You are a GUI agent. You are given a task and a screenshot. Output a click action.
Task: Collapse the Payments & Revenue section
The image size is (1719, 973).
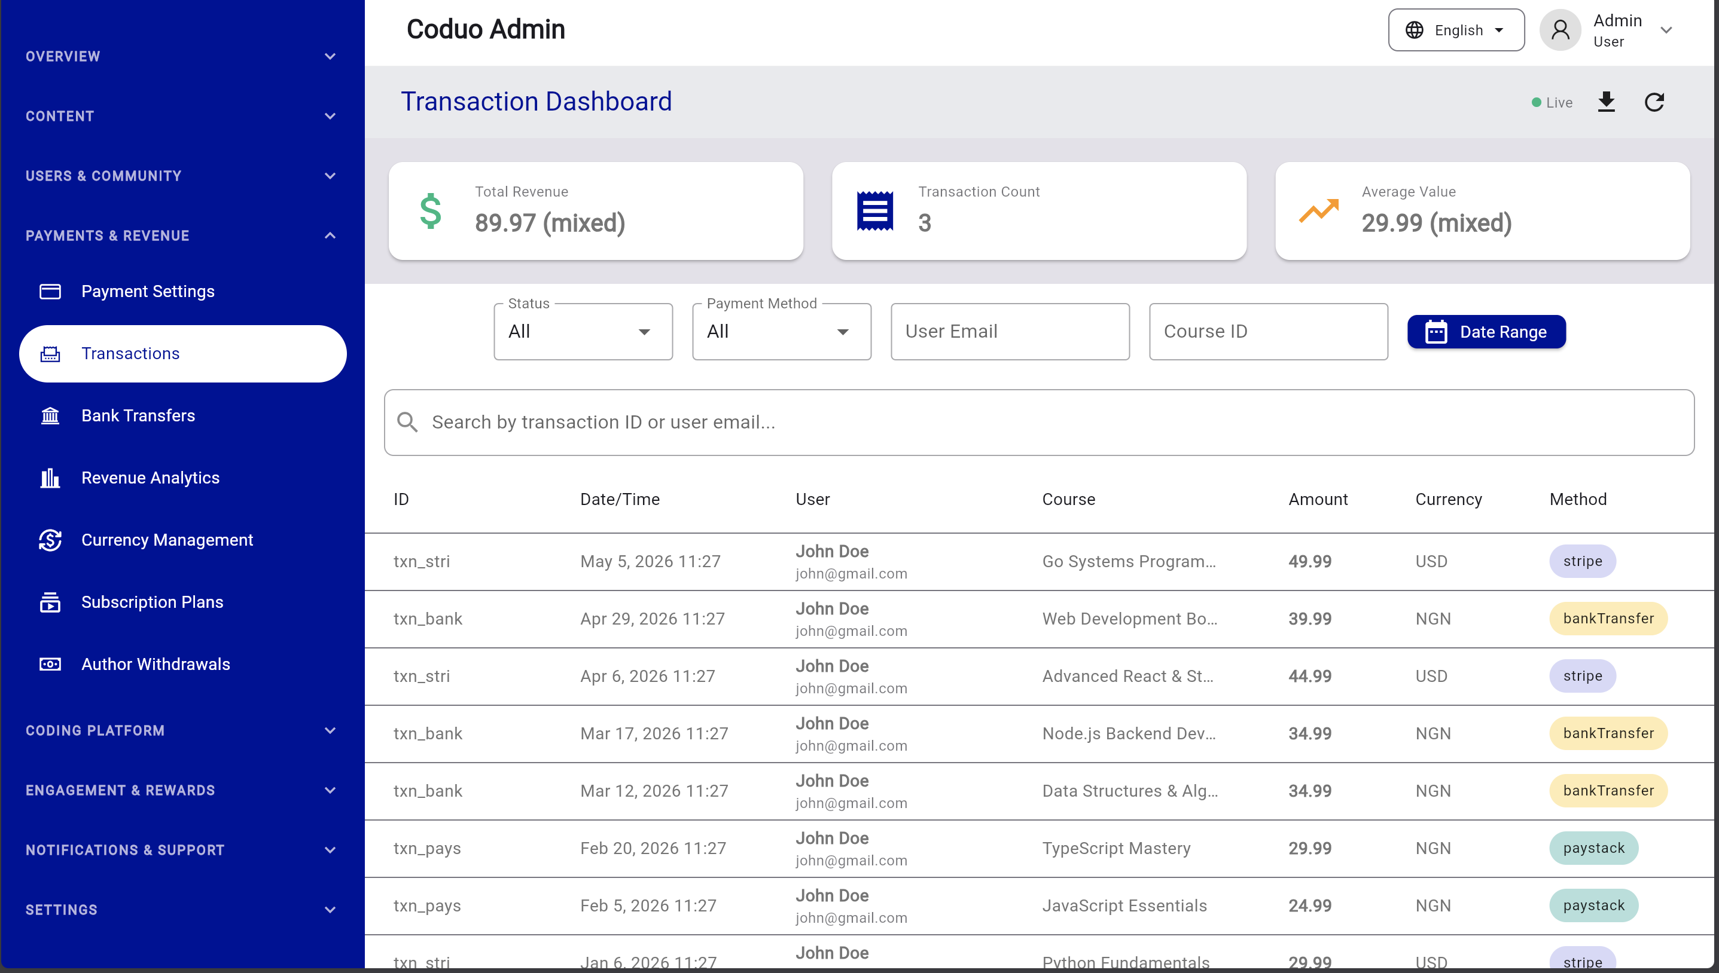(x=182, y=236)
